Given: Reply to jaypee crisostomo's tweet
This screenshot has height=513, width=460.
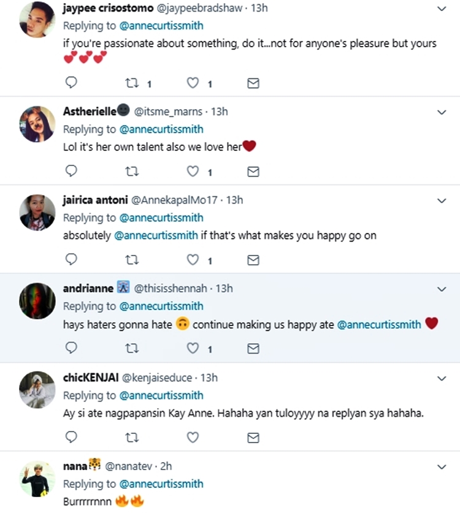Looking at the screenshot, I should 71,83.
